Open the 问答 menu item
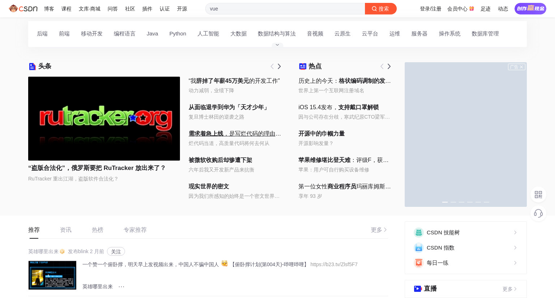 113,9
